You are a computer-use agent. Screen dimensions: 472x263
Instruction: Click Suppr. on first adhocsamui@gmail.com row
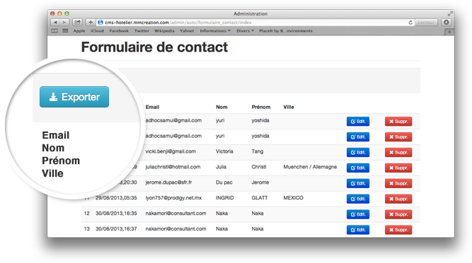(x=398, y=122)
